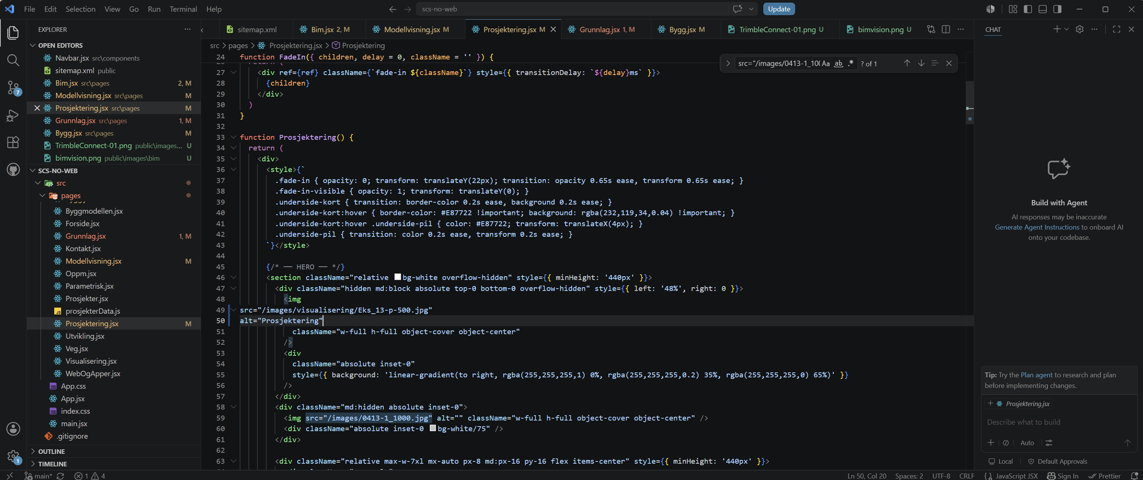Click the find input field
The width and height of the screenshot is (1143, 480).
(778, 63)
